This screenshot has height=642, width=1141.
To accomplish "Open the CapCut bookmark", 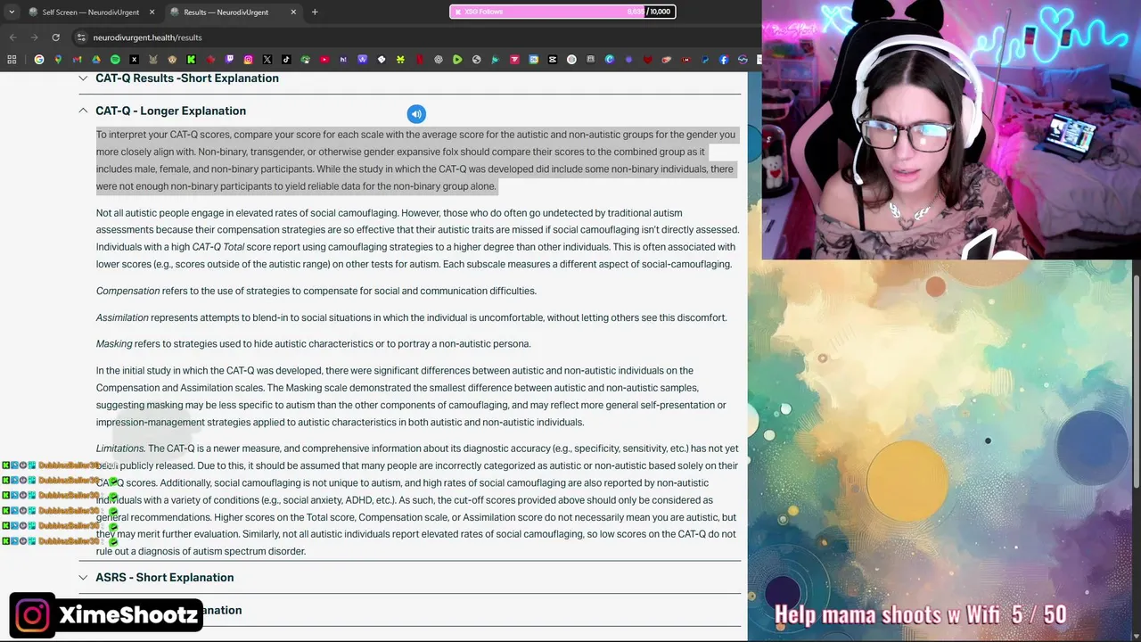I will [553, 60].
